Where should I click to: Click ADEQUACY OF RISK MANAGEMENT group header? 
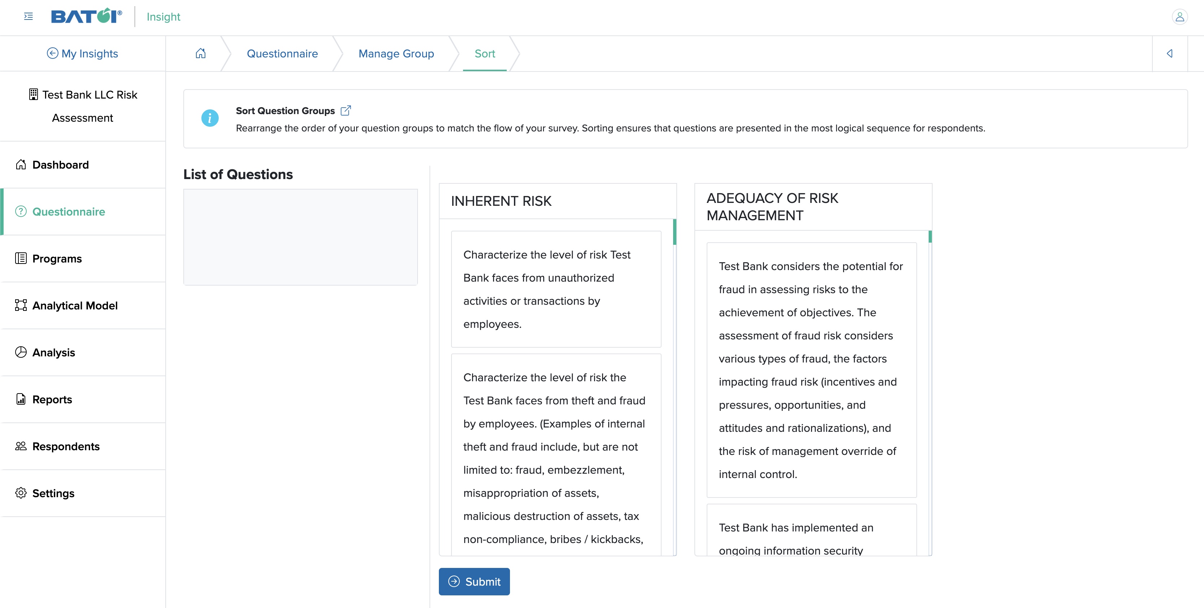pyautogui.click(x=813, y=207)
